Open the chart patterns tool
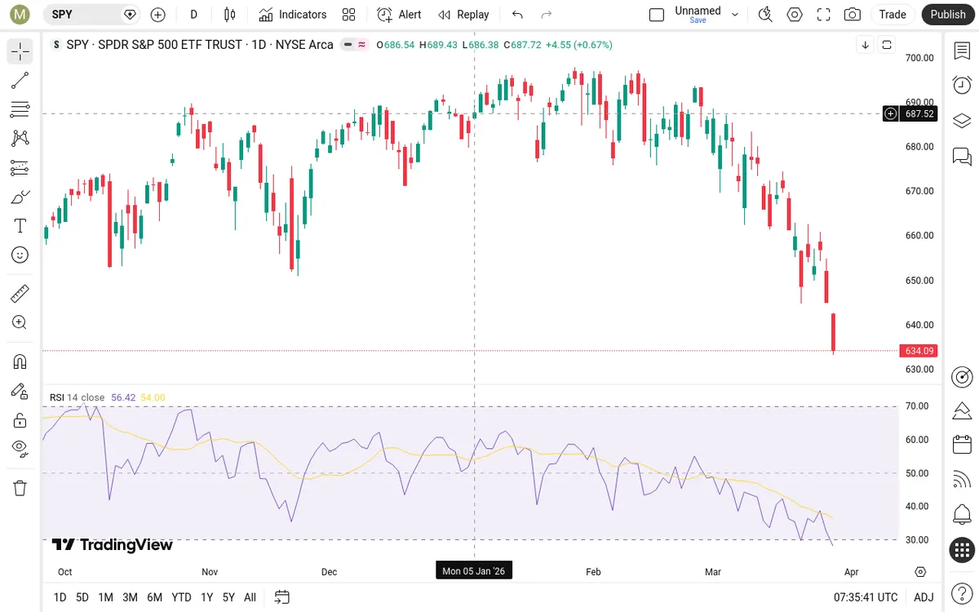The width and height of the screenshot is (979, 612). [x=20, y=138]
